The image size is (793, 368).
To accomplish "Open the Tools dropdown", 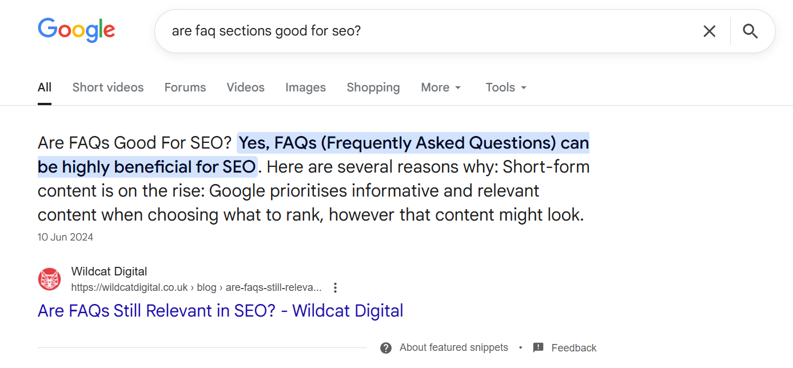I will (x=506, y=87).
